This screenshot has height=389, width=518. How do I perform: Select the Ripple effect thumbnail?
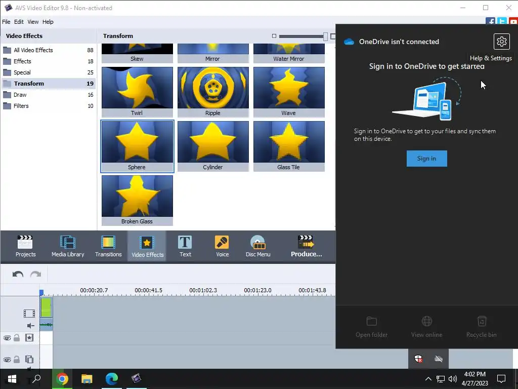pyautogui.click(x=213, y=92)
